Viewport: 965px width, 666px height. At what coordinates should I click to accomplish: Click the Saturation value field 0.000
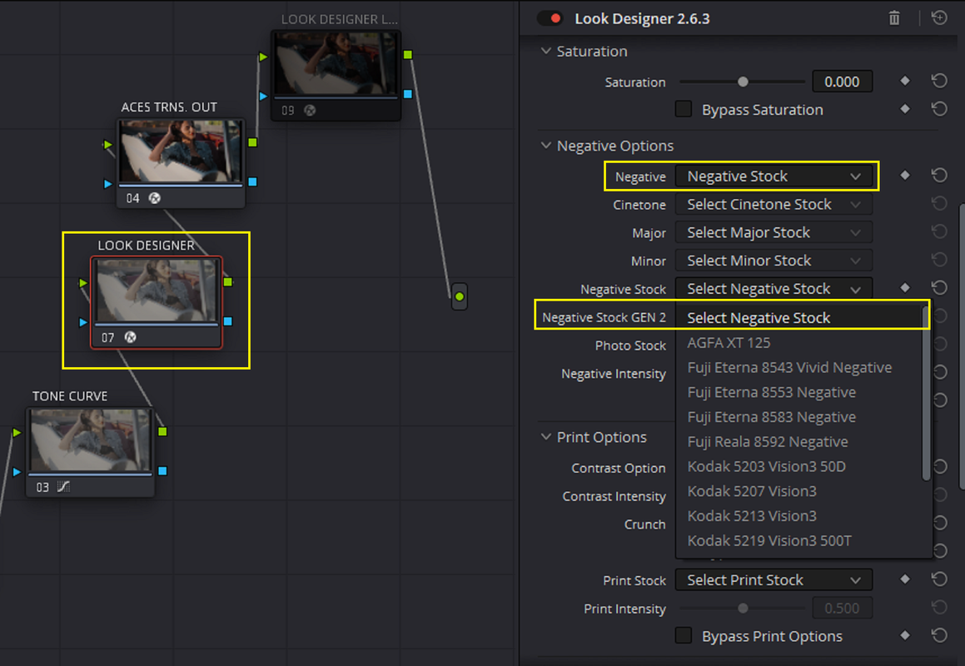click(842, 82)
